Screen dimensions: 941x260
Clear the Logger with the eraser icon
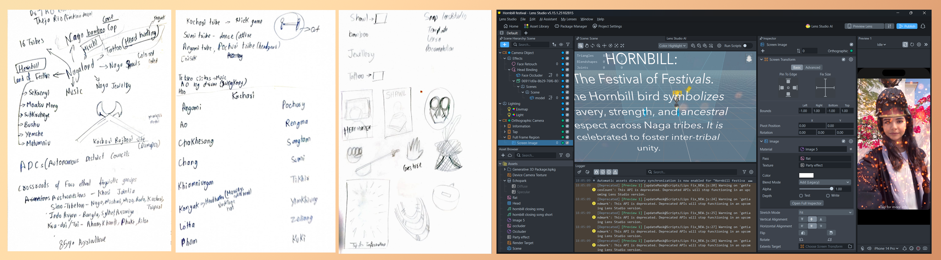click(579, 172)
